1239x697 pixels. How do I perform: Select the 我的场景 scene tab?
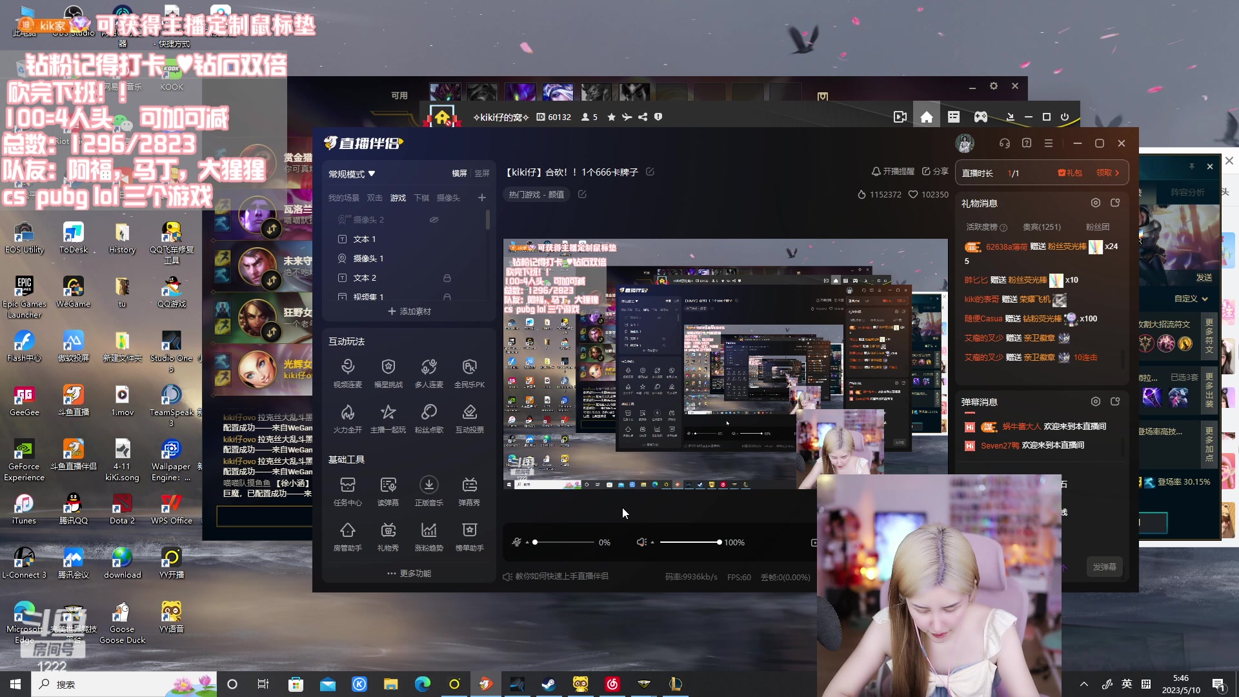click(x=343, y=198)
